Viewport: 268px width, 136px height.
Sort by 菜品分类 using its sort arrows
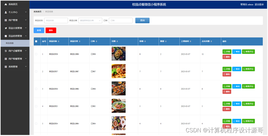pyautogui.click(x=80, y=42)
